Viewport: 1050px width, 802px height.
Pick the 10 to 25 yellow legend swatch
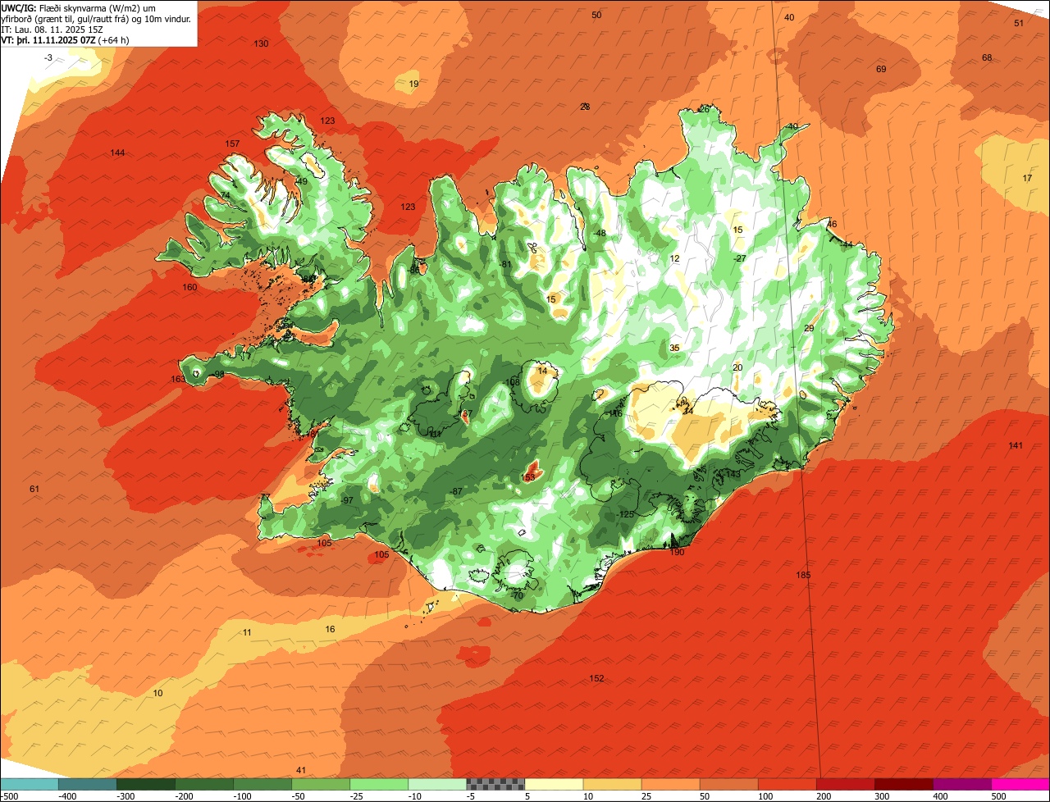(x=612, y=784)
